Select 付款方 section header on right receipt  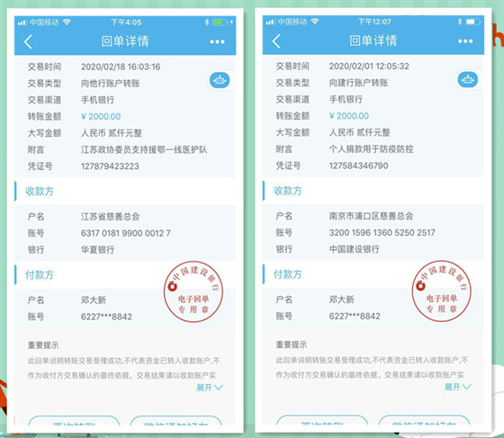[288, 274]
